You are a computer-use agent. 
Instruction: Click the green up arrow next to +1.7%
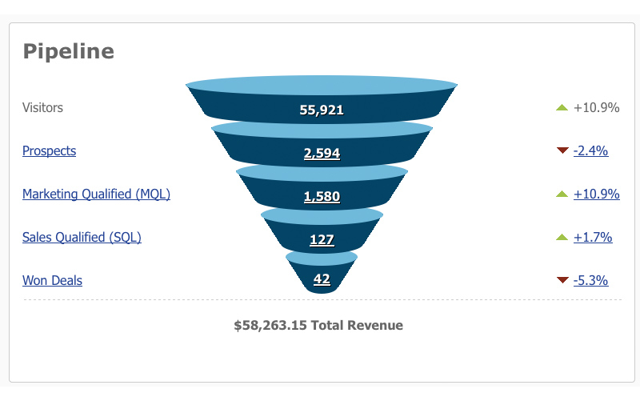tap(562, 237)
